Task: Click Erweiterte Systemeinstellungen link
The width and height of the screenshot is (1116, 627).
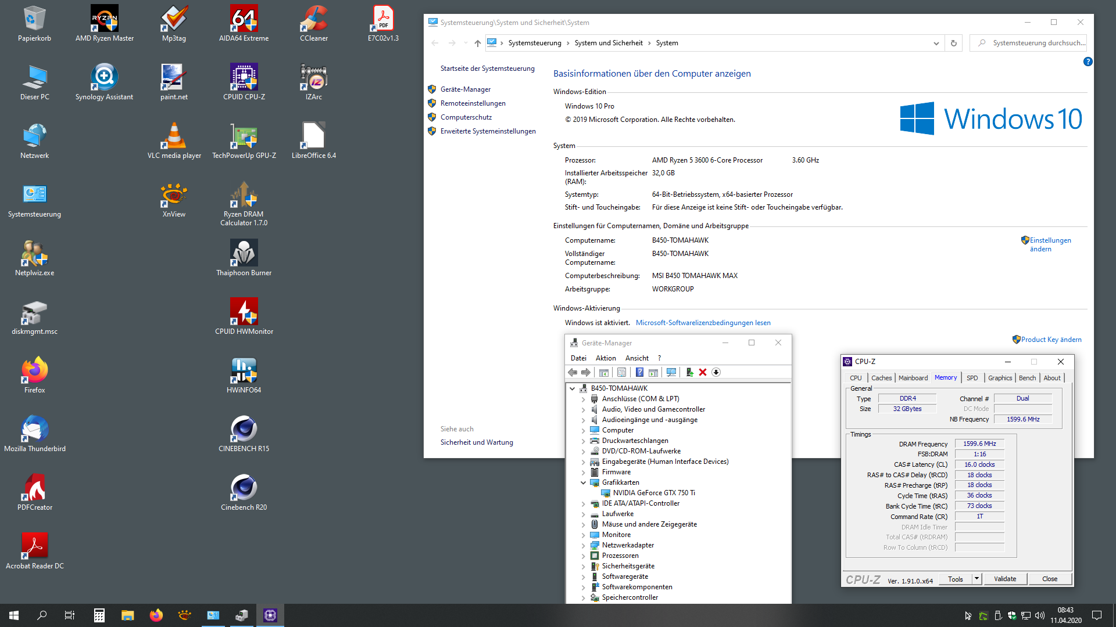Action: point(488,131)
